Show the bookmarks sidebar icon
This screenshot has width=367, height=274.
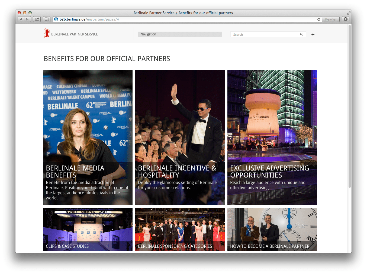pos(47,19)
